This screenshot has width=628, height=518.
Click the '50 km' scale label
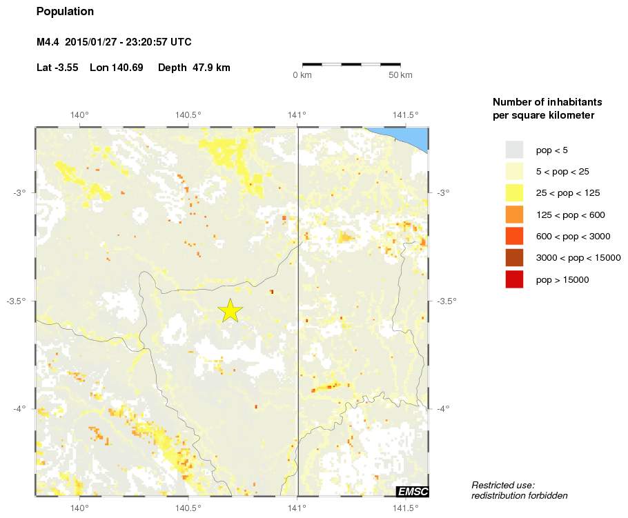click(400, 75)
